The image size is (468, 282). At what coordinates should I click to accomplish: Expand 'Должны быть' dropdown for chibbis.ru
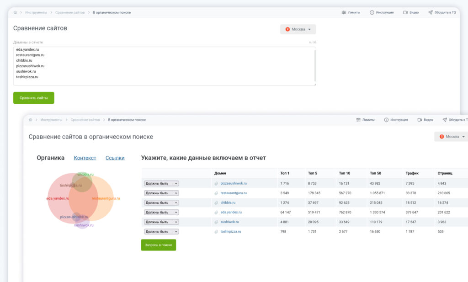click(x=161, y=202)
